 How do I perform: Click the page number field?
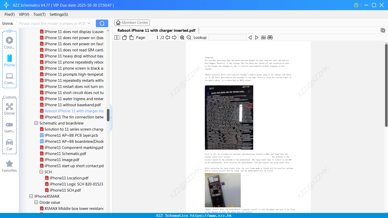pyautogui.click(x=154, y=37)
